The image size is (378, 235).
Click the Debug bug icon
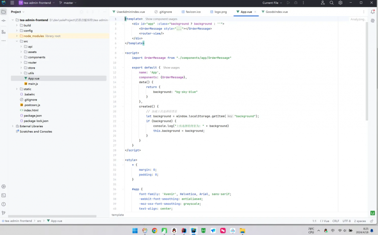tap(296, 3)
